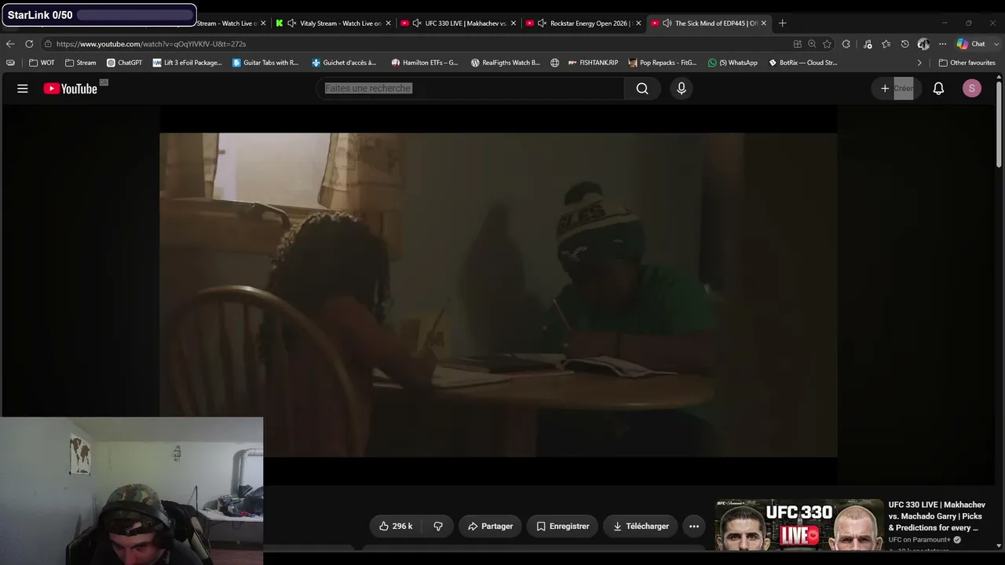
Task: Open the favourites list icon
Action: tap(886, 44)
